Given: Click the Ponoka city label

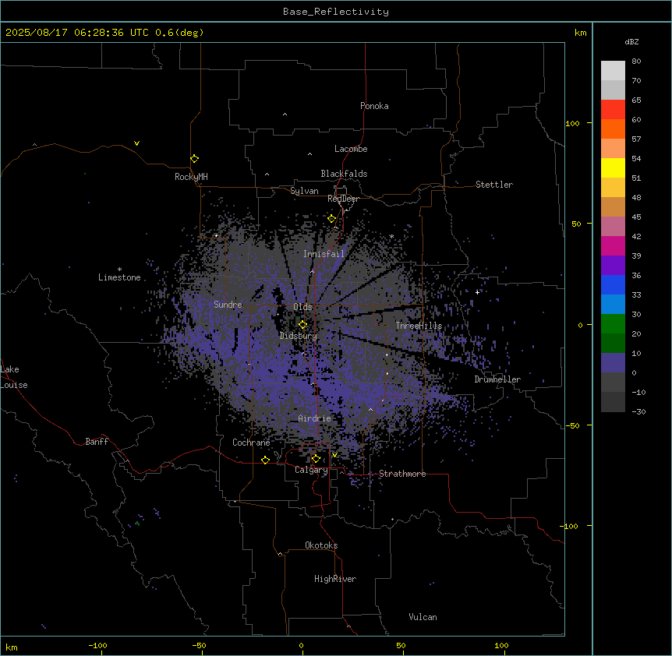Looking at the screenshot, I should pos(374,106).
